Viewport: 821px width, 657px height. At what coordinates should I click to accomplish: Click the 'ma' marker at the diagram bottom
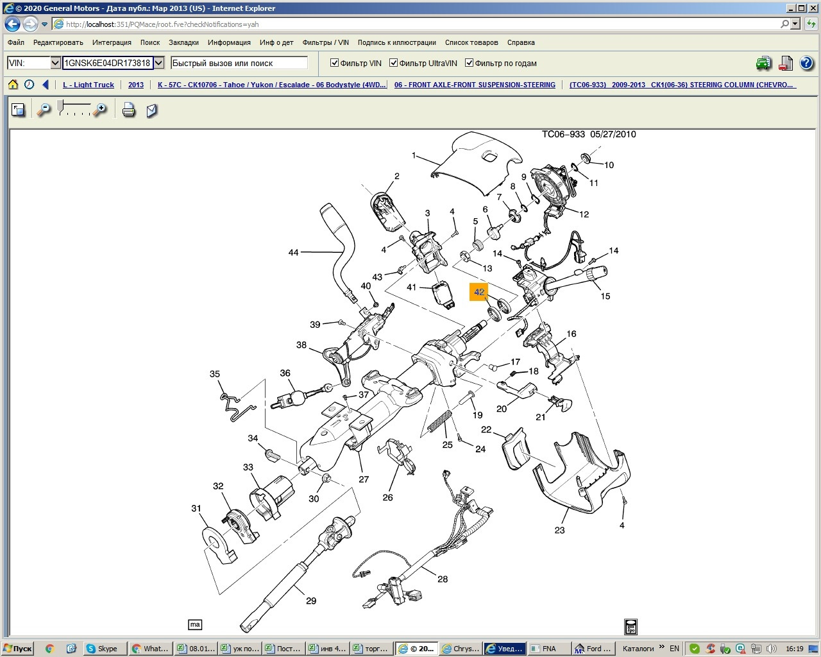click(x=195, y=624)
